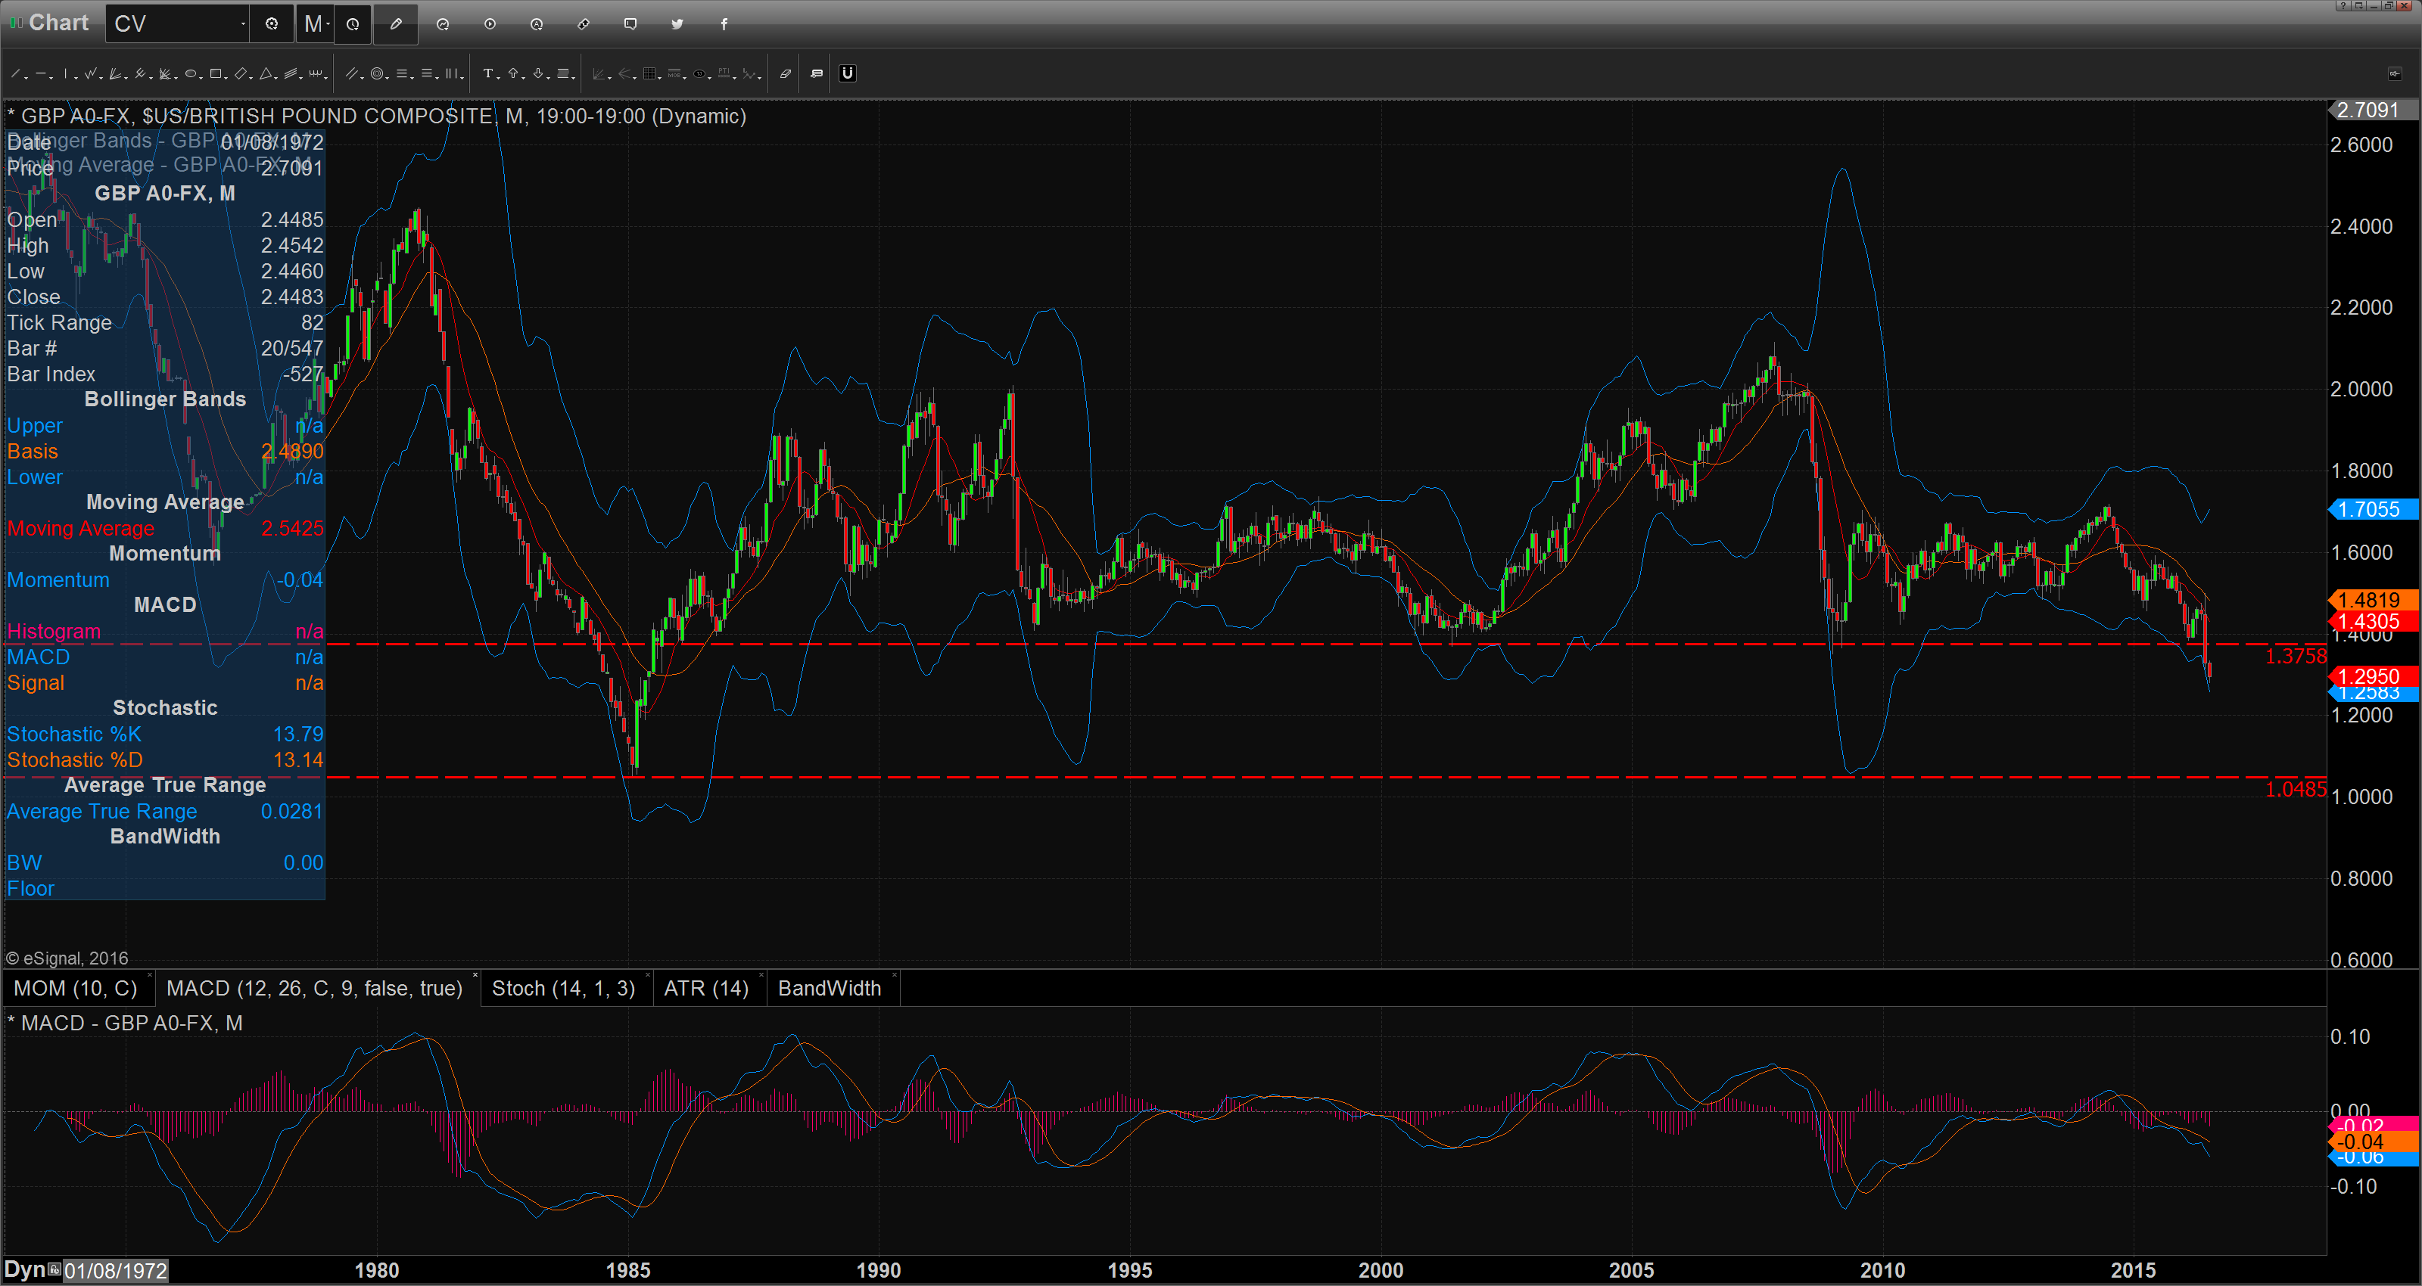
Task: Switch to the MACD (12, 26, C, 9) tab
Action: pos(314,989)
